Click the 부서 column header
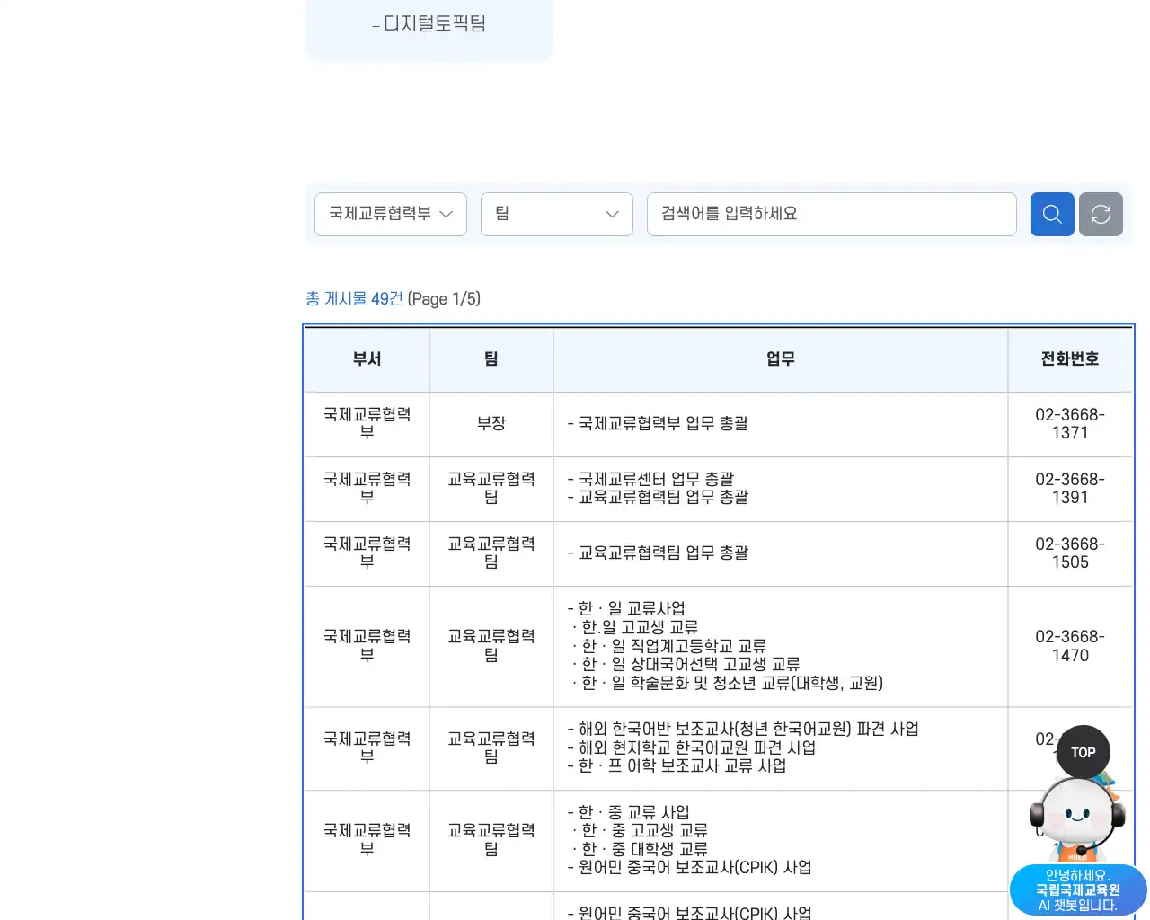This screenshot has width=1150, height=920. tap(367, 359)
